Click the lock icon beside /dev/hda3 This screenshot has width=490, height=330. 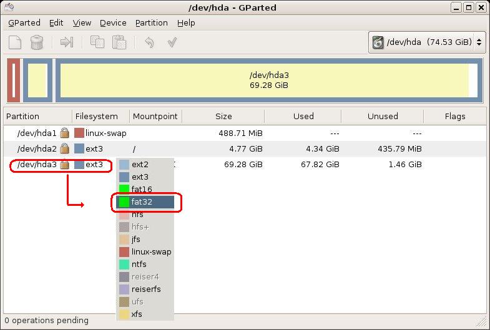(x=64, y=165)
